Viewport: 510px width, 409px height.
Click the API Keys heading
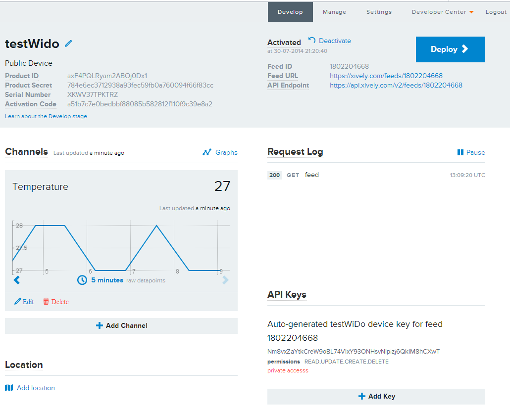[x=287, y=294]
